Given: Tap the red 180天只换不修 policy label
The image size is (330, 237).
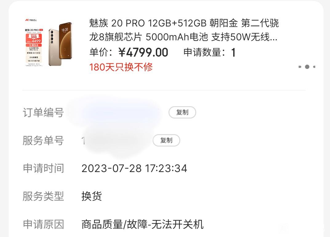Looking at the screenshot, I should tap(121, 67).
